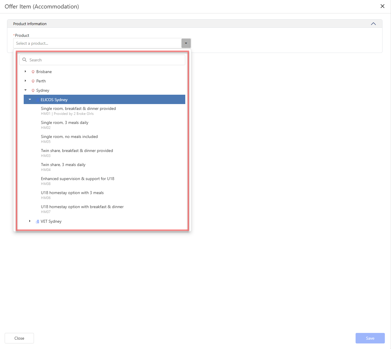Screen dimensions: 391x349
Task: Open the Product dropdown arrow
Action: point(186,43)
